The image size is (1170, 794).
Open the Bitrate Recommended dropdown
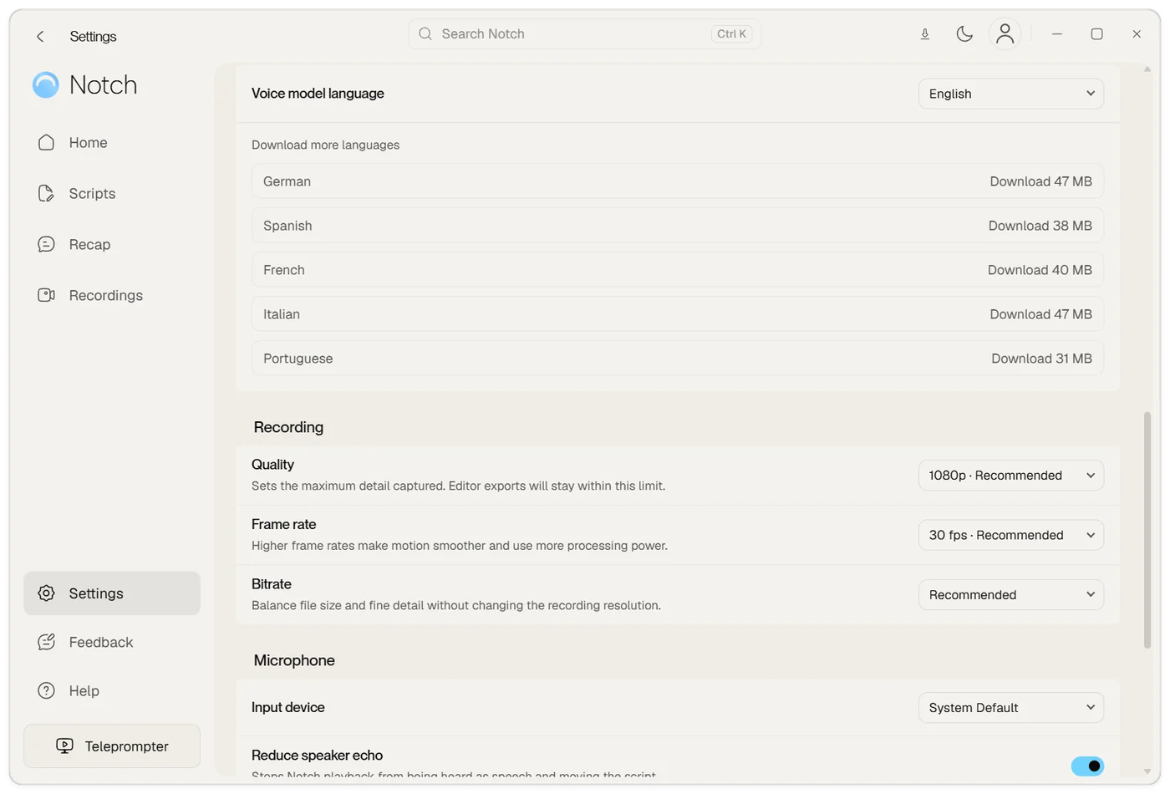pyautogui.click(x=1010, y=594)
